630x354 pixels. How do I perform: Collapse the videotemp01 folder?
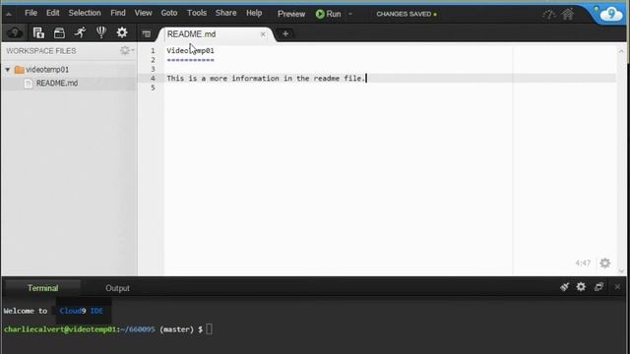8,70
